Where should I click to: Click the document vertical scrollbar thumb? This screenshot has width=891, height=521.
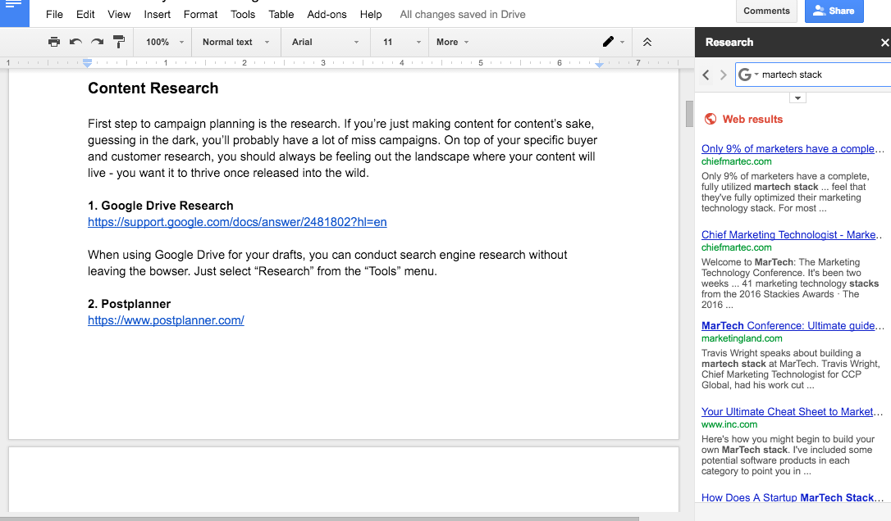(x=689, y=114)
